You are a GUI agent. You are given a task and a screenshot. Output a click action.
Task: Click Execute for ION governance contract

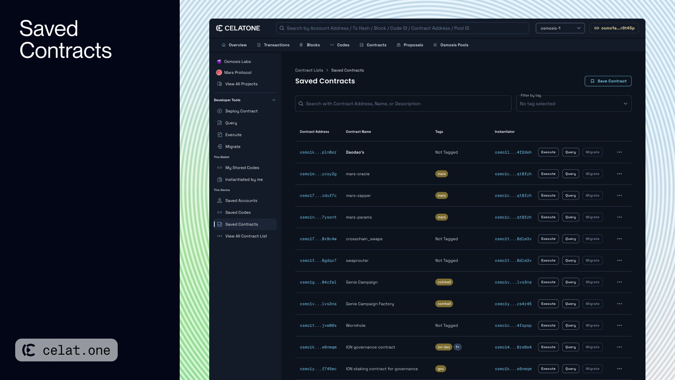[548, 347]
